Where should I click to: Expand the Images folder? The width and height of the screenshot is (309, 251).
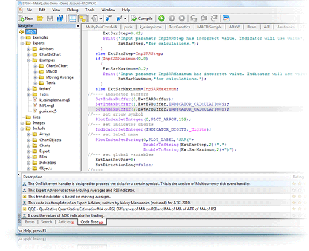click(x=22, y=123)
